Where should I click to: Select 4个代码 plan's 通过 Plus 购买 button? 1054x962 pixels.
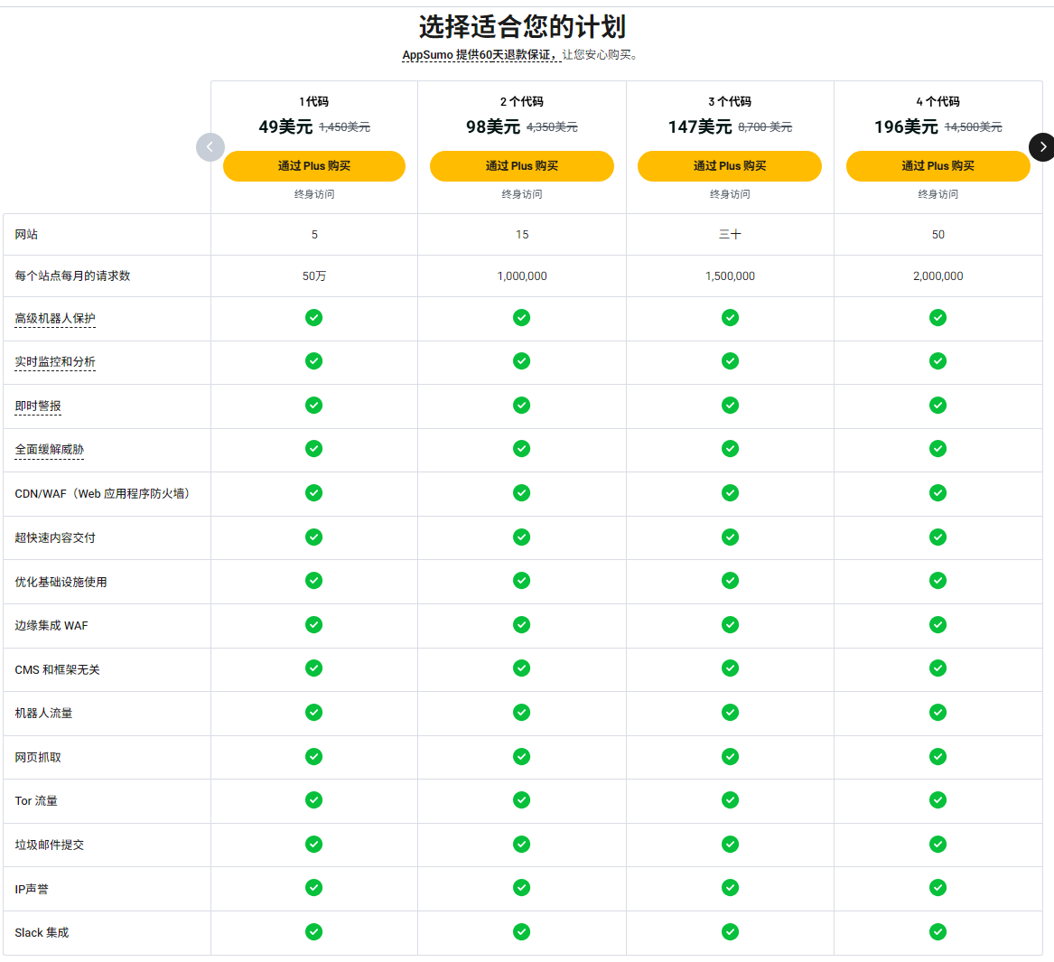(x=937, y=166)
